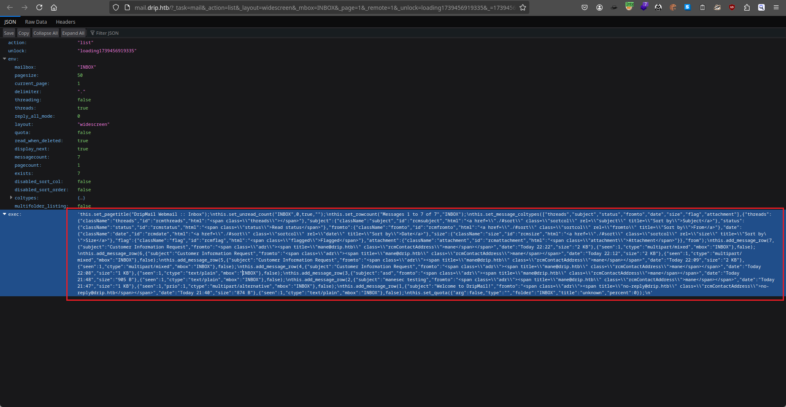This screenshot has height=407, width=786.
Task: Collapse the env node
Action: (x=5, y=59)
